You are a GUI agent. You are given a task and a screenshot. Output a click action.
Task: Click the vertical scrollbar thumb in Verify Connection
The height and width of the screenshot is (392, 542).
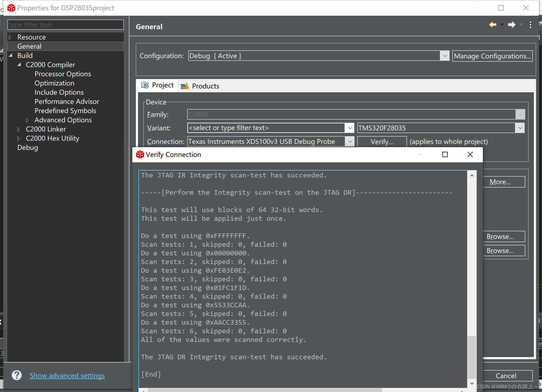coord(472,357)
